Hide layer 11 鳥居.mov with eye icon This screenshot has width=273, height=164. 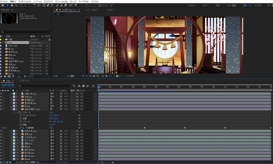(1, 143)
